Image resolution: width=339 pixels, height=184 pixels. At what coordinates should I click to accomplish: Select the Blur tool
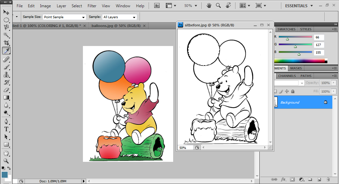(6, 105)
